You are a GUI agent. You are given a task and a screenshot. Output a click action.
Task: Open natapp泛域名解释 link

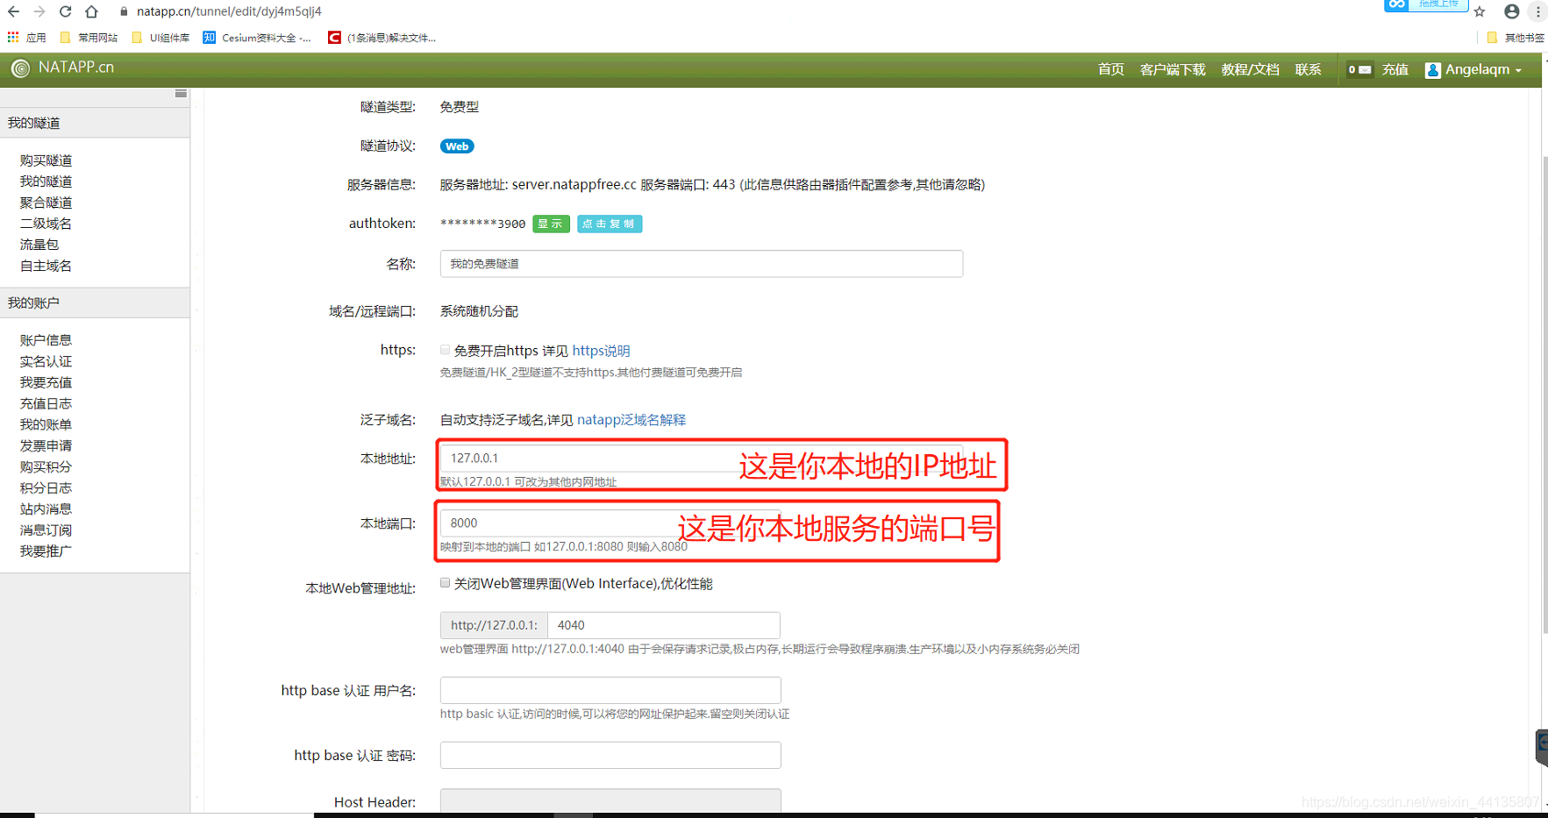(x=631, y=420)
